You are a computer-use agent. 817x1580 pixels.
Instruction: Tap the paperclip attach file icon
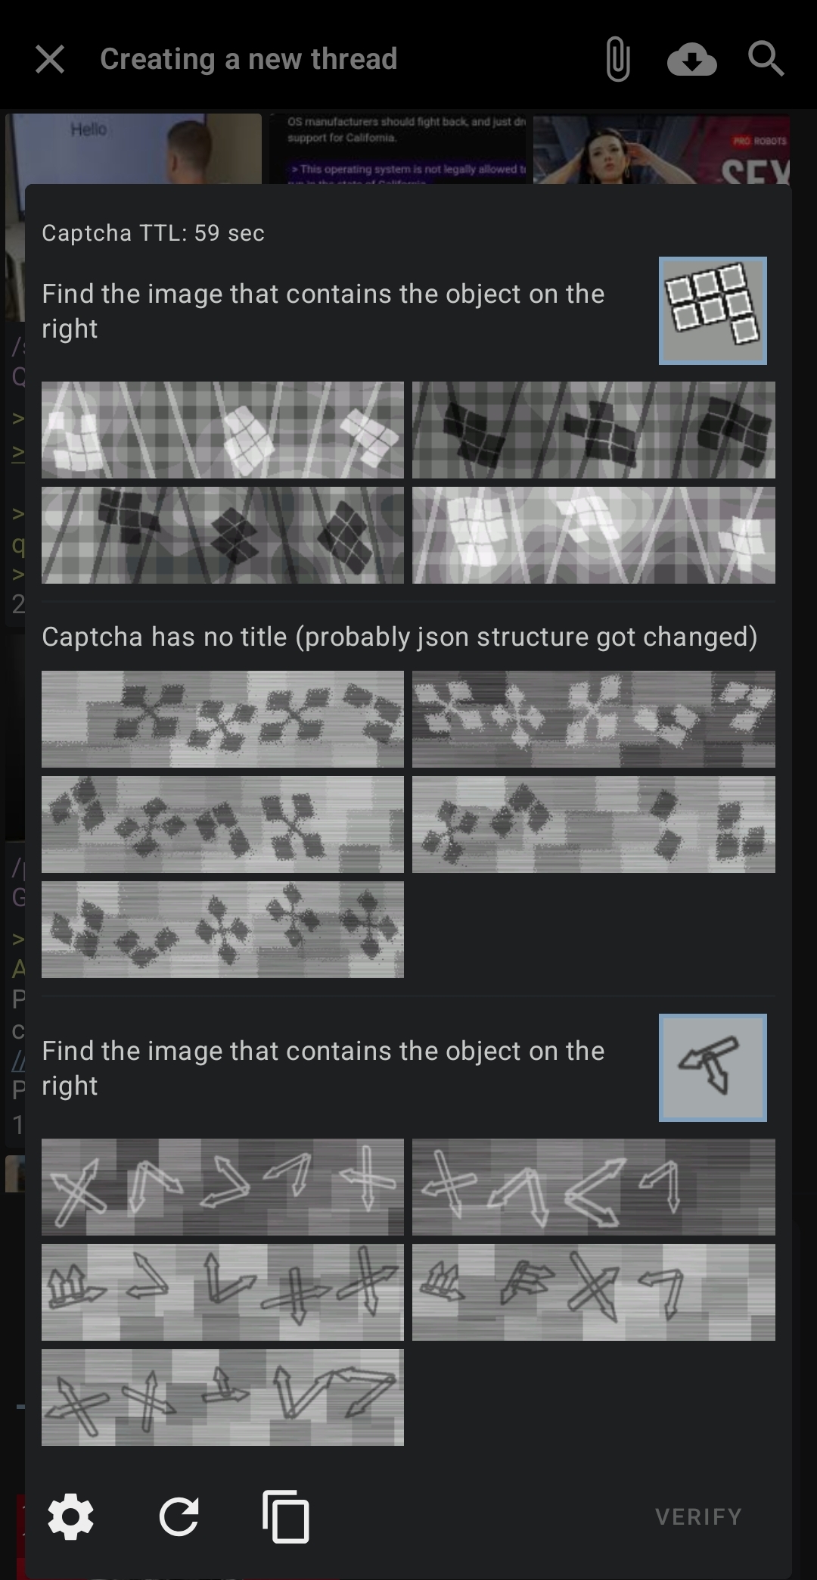click(x=617, y=59)
